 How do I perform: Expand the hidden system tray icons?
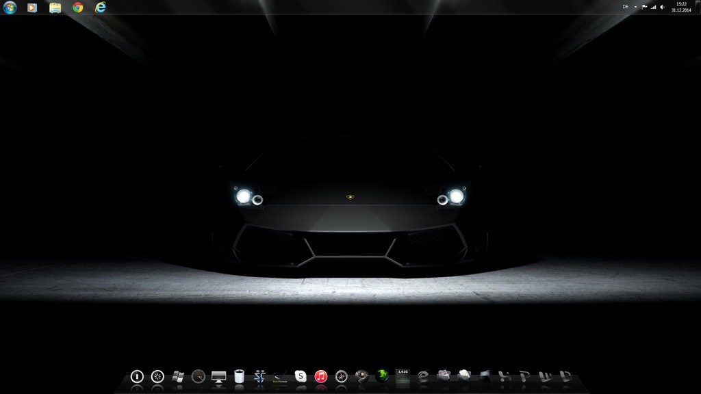click(x=635, y=7)
